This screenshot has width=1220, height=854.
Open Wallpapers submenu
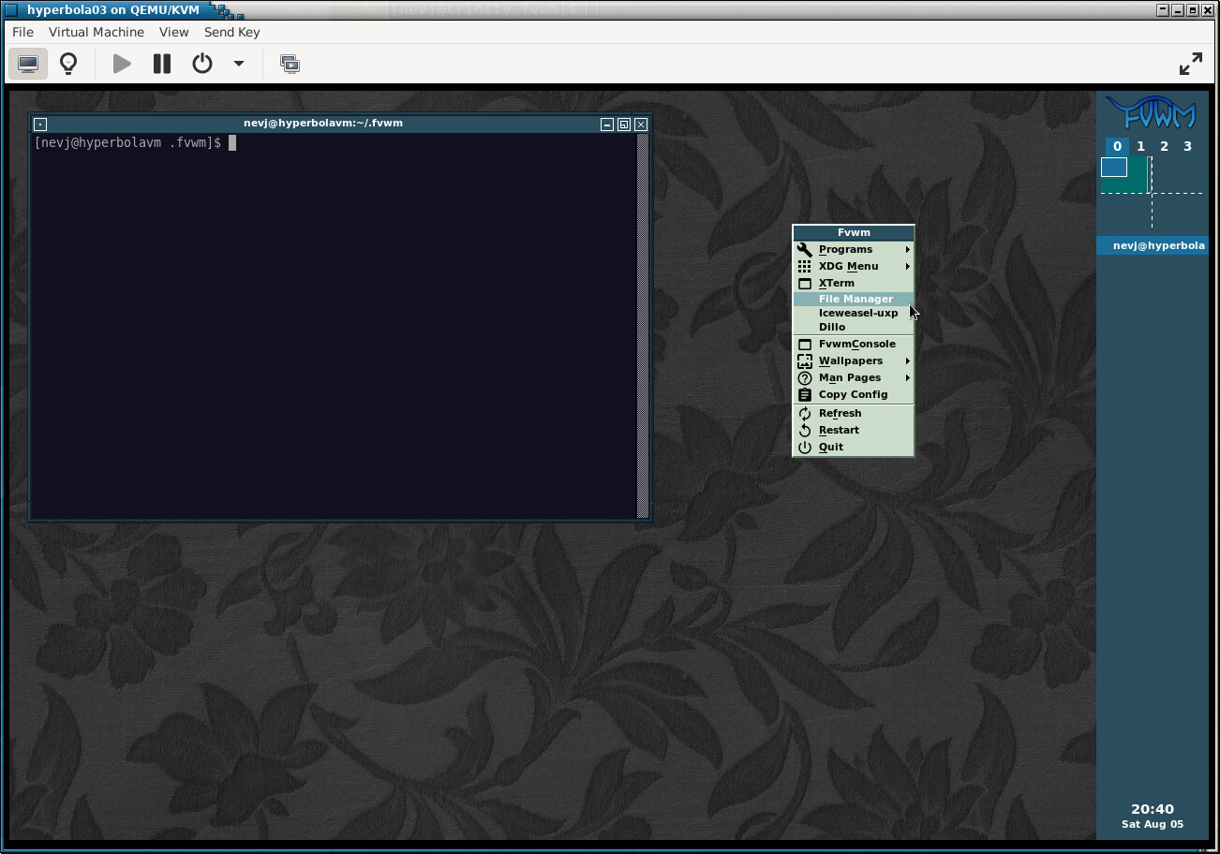[x=854, y=361]
